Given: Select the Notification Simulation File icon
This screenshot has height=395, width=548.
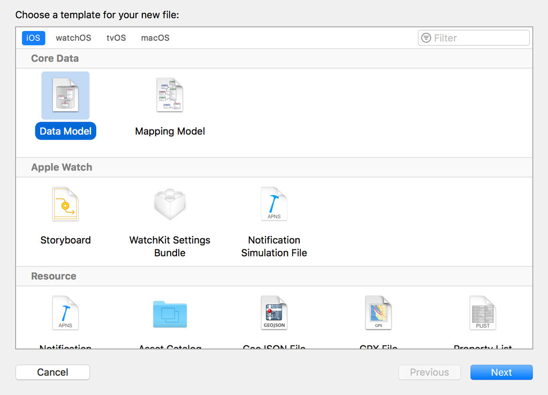Looking at the screenshot, I should 274,204.
